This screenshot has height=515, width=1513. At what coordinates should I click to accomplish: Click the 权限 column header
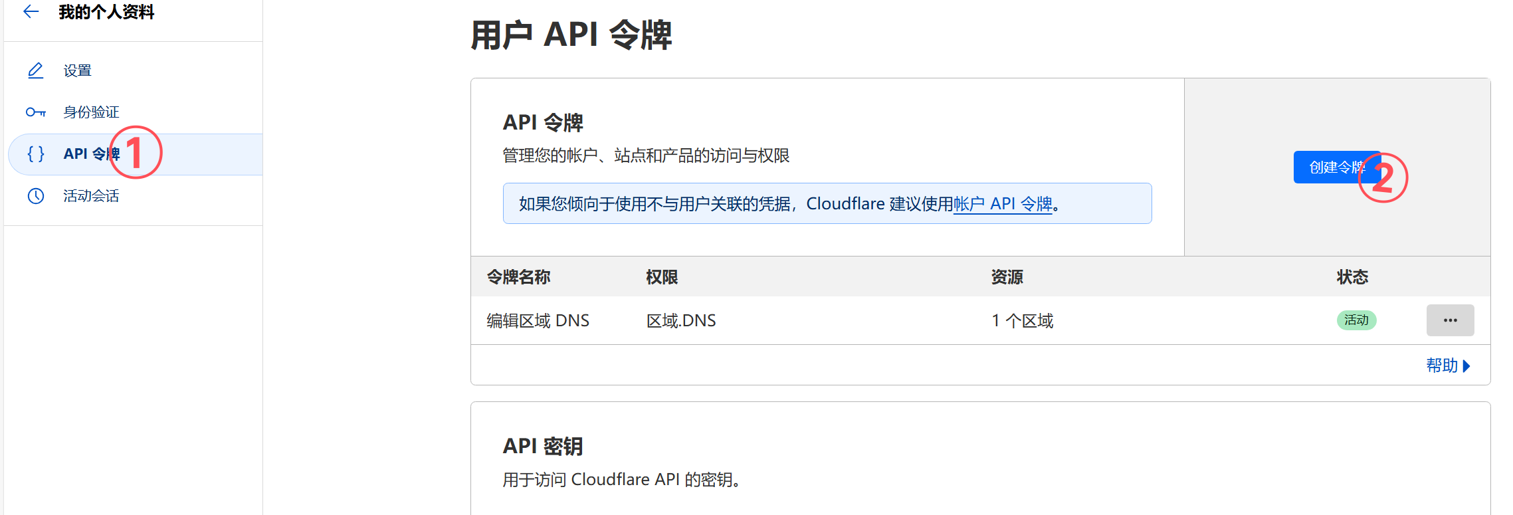pyautogui.click(x=662, y=277)
